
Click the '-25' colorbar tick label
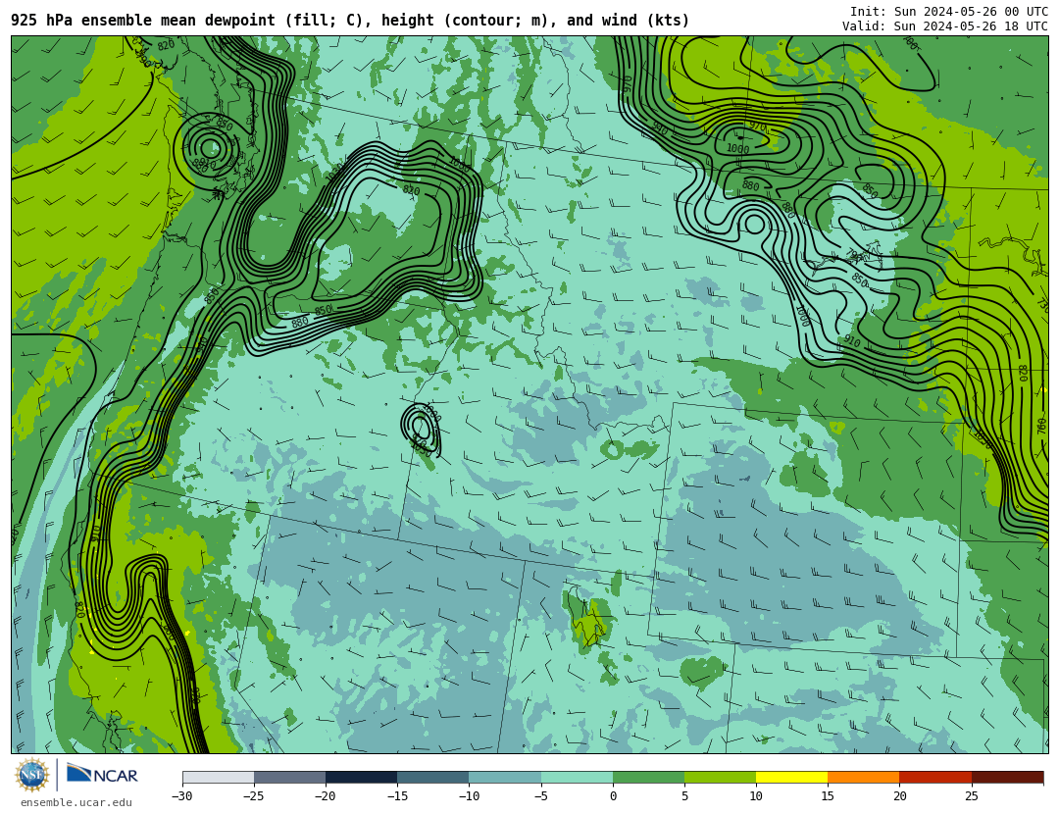click(253, 796)
